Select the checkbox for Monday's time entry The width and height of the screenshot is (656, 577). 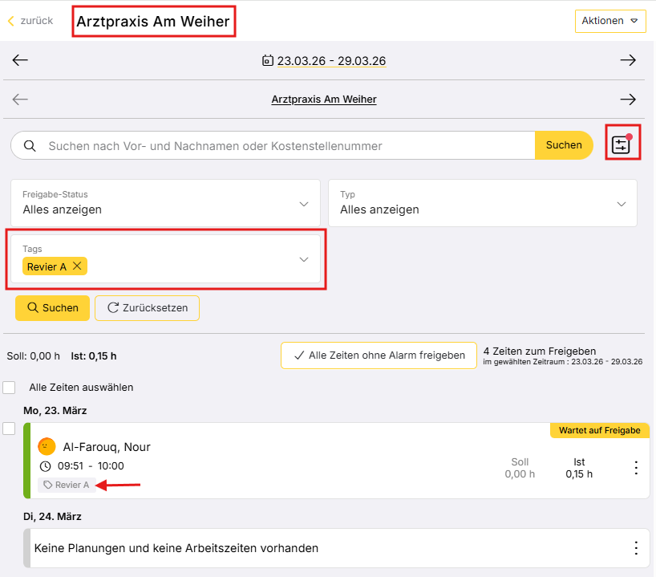(x=9, y=429)
